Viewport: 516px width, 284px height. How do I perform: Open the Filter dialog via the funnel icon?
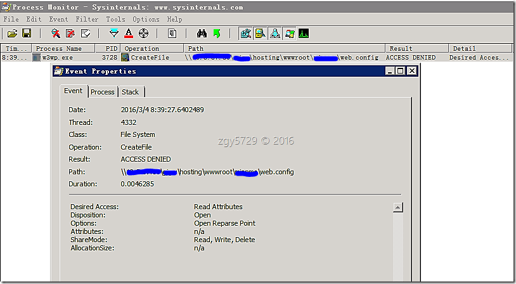[x=114, y=33]
